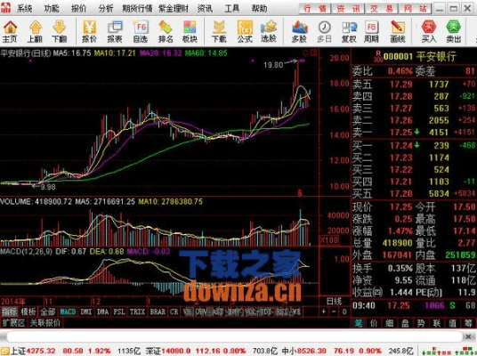Viewport: 477px width, 356px height.
Task: Click the 复权 adjust rights icon
Action: (x=349, y=32)
